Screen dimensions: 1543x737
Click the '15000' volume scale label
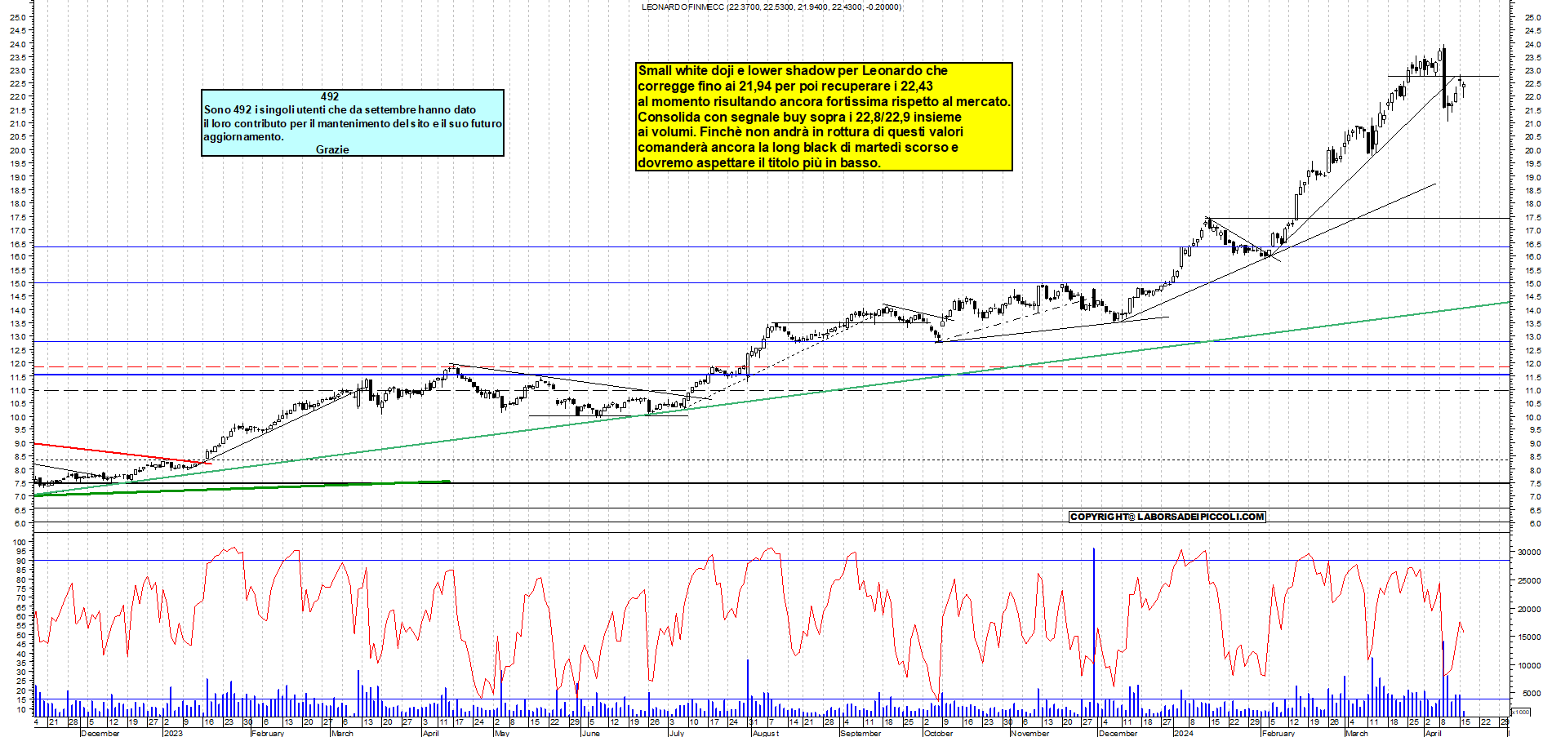click(1529, 637)
